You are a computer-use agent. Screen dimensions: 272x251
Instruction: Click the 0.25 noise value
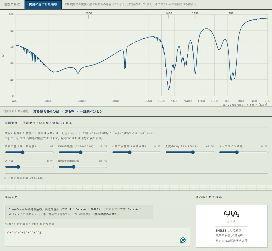pyautogui.click(x=50, y=161)
